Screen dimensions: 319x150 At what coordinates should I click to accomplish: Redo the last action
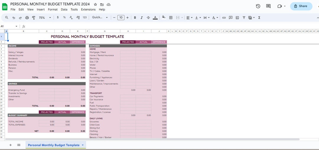pos(20,18)
